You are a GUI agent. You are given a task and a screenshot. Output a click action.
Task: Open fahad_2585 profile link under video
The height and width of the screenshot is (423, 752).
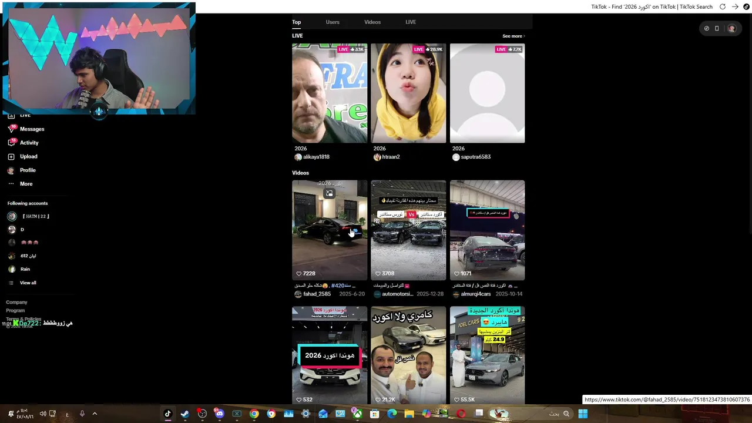[317, 294]
